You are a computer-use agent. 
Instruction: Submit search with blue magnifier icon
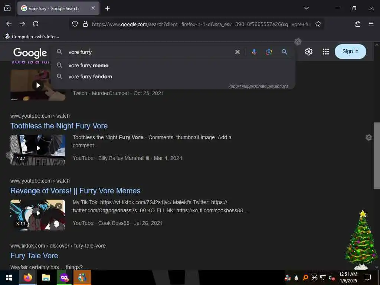[x=285, y=52]
